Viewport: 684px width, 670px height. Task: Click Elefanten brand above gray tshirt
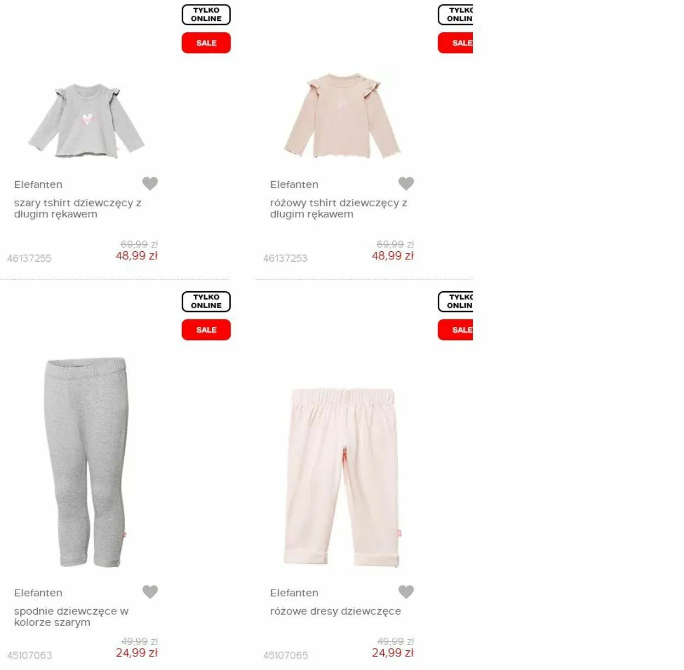pyautogui.click(x=38, y=184)
